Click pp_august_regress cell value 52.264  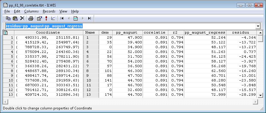(205, 37)
